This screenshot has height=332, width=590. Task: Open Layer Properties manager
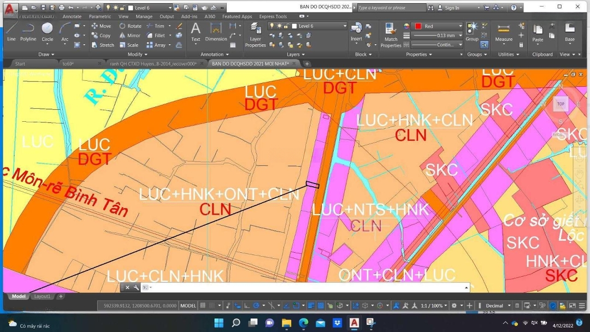click(x=255, y=34)
